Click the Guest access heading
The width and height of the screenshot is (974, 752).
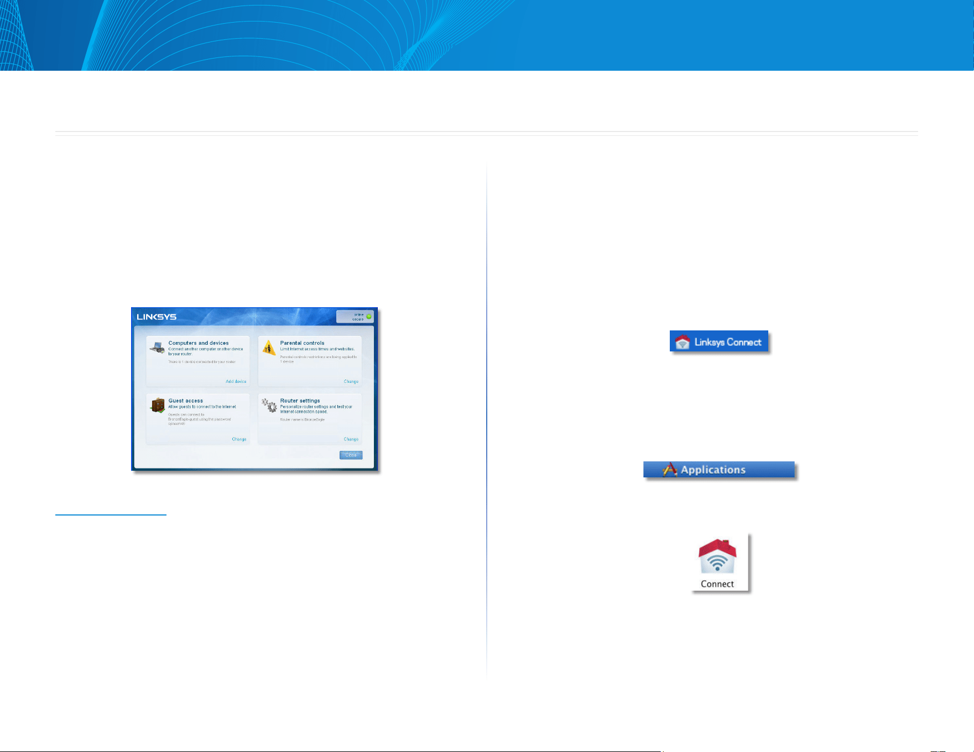click(186, 401)
